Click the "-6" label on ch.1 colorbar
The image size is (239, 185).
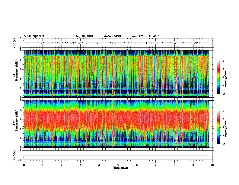[x=223, y=61]
